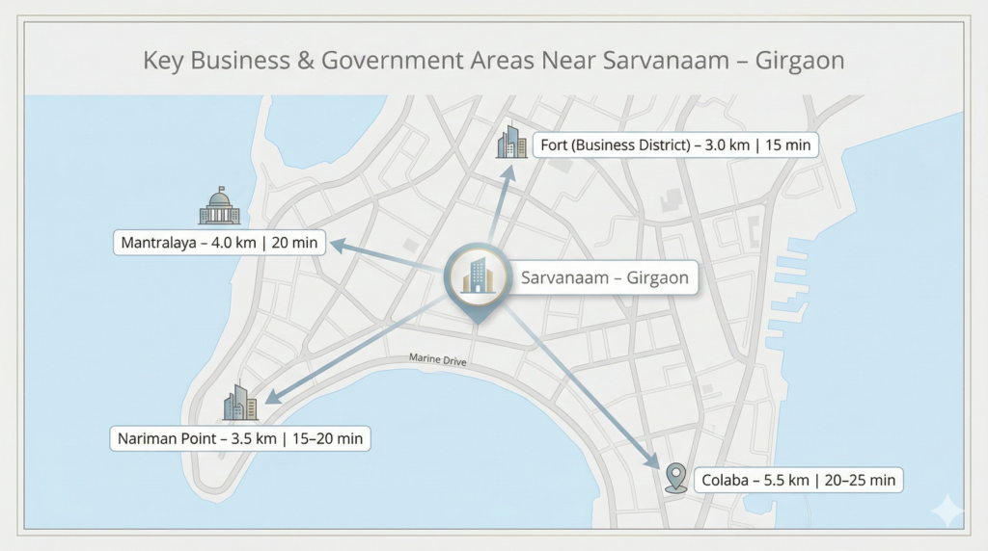Open the Fort (Business District) distance label
988x551 pixels.
tap(675, 145)
